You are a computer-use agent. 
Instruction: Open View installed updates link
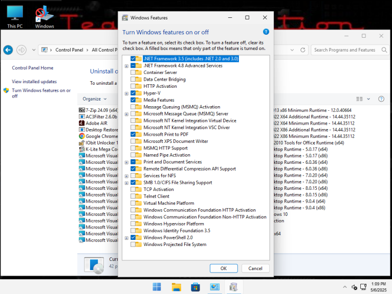click(34, 82)
